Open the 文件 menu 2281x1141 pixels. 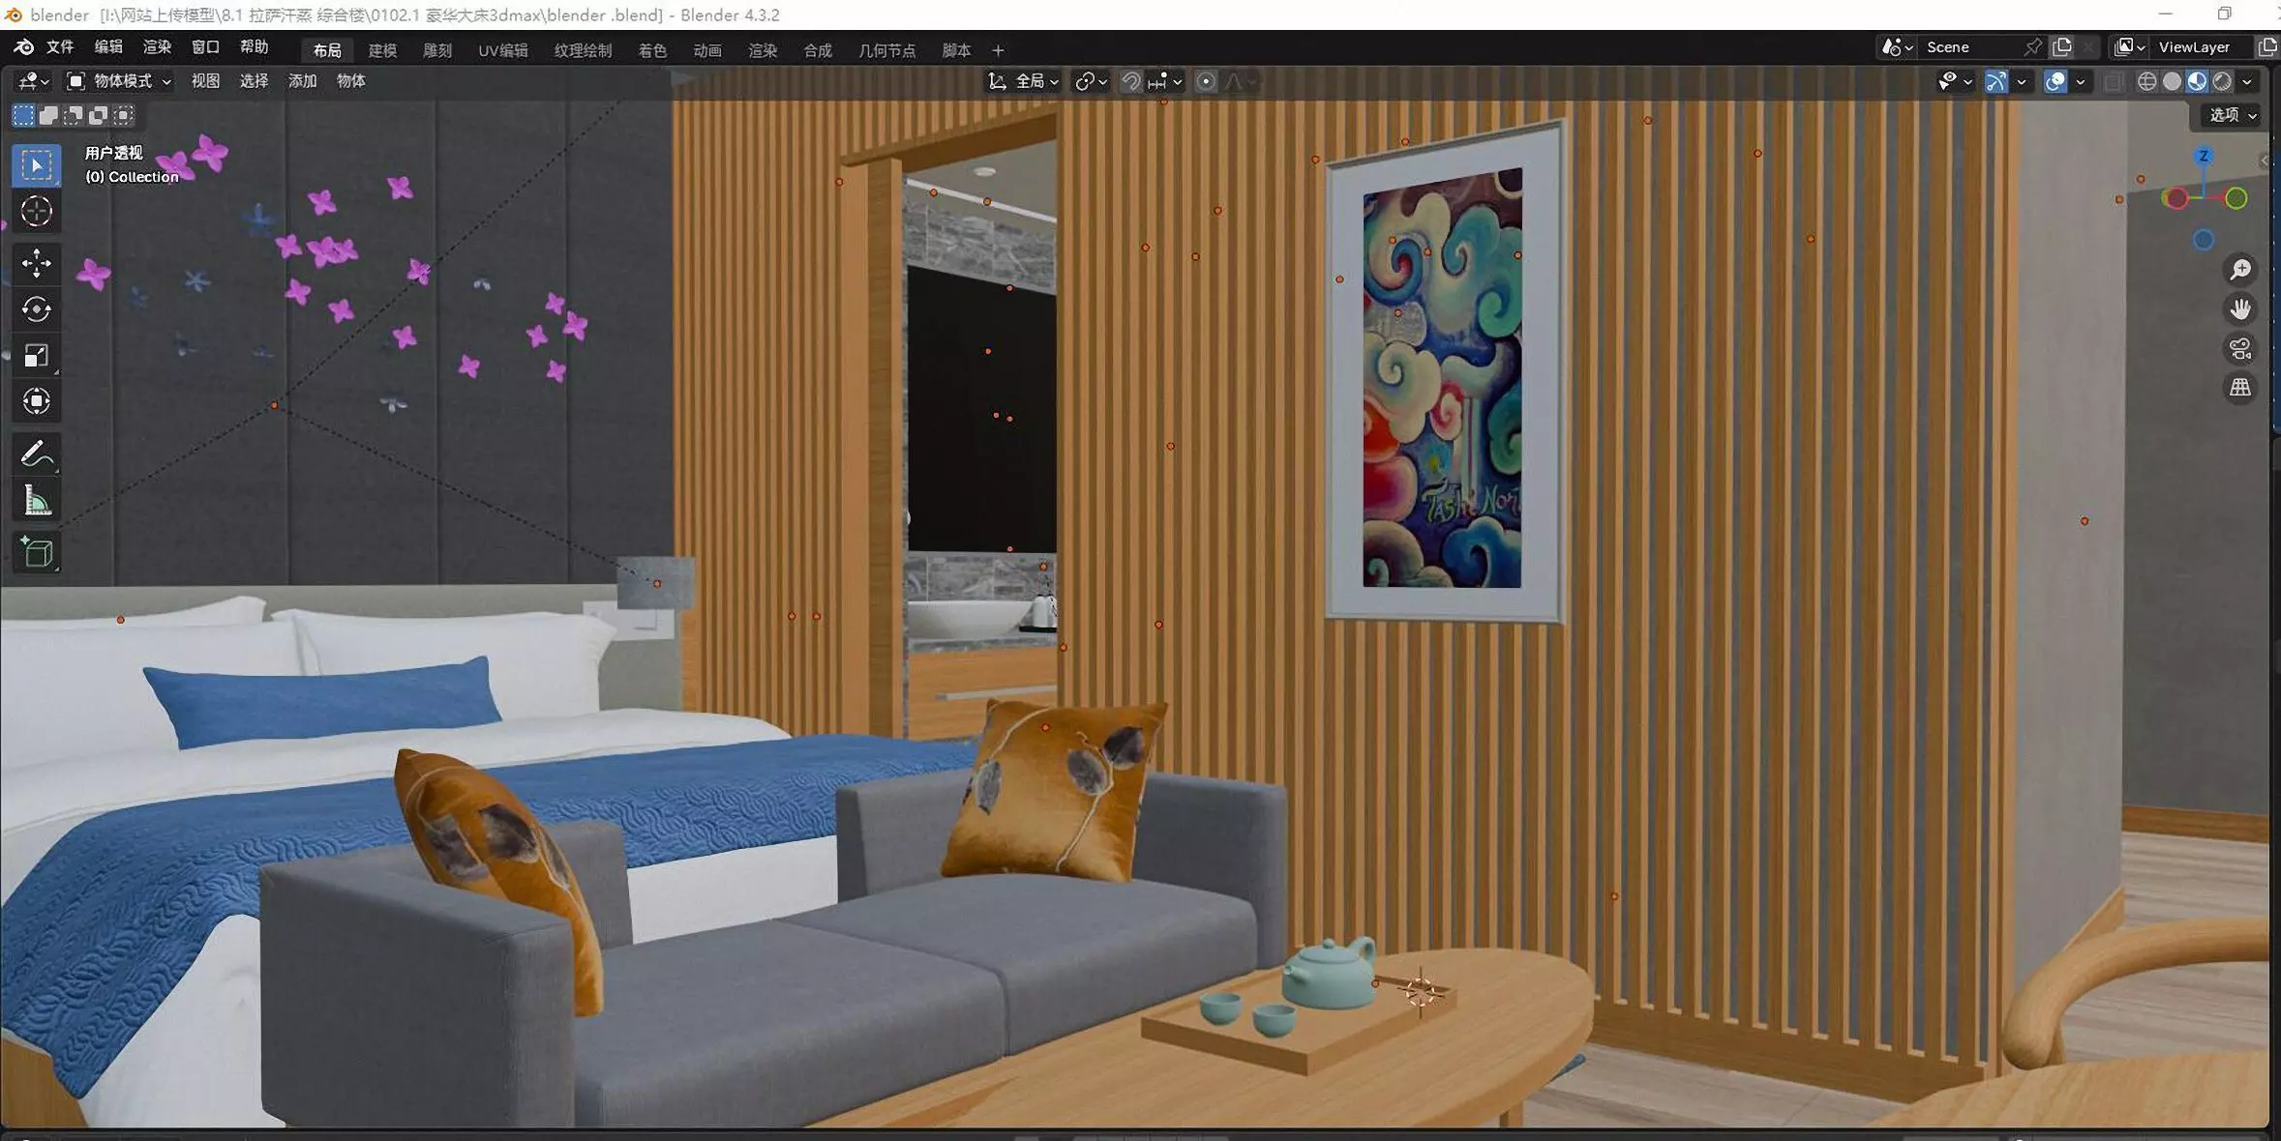click(60, 47)
